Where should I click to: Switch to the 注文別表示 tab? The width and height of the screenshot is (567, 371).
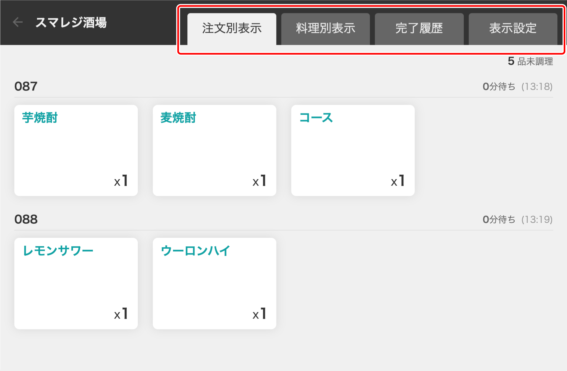232,29
